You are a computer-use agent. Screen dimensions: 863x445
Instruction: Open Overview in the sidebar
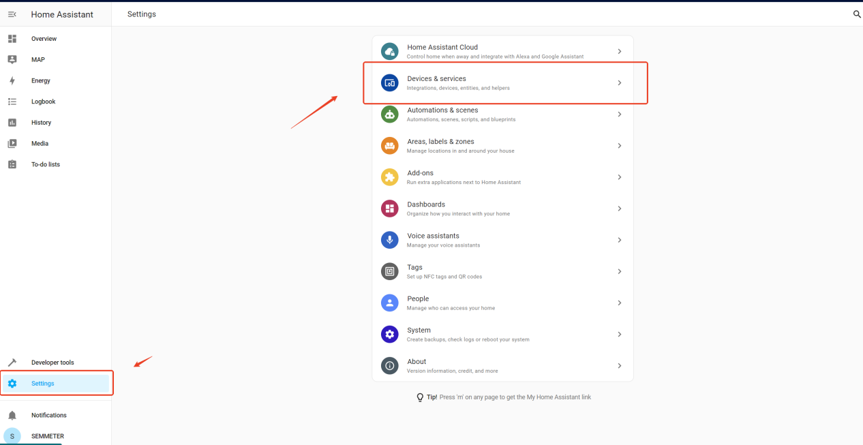(x=44, y=39)
